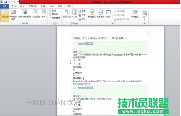This screenshot has height=116, width=181.
Task: Enable the 标尺 (Ruler) checkbox
Action: coord(50,11)
